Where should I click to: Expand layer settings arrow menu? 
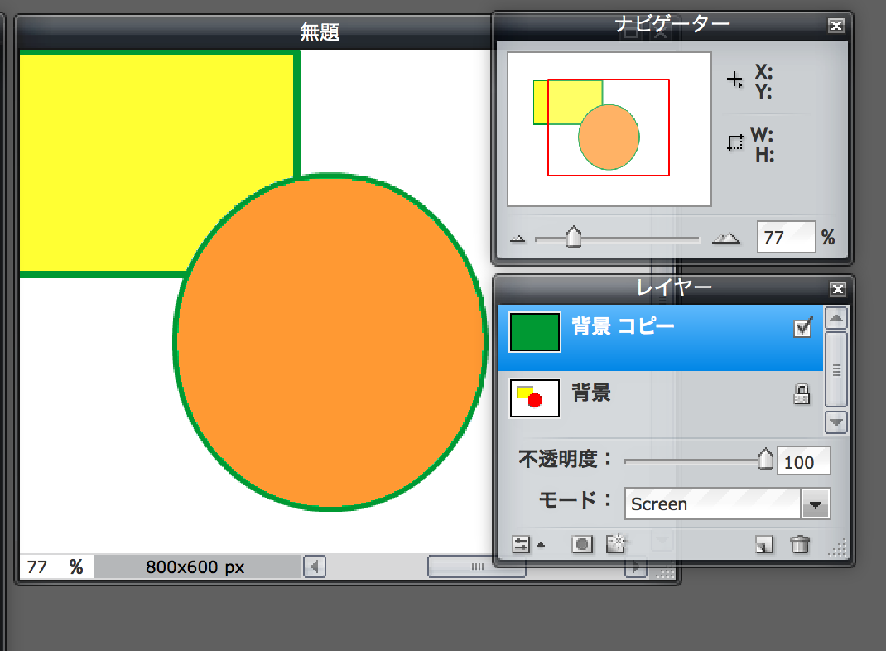pyautogui.click(x=541, y=545)
